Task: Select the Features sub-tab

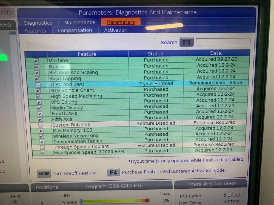Action: (x=35, y=31)
